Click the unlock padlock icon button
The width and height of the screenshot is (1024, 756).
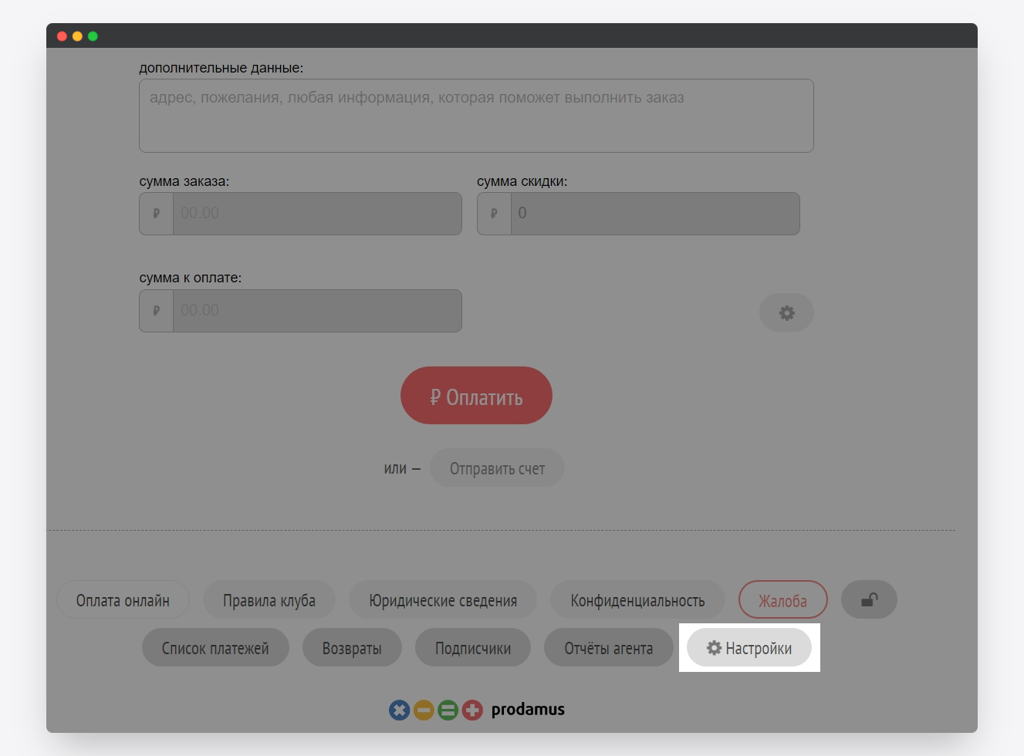[869, 599]
